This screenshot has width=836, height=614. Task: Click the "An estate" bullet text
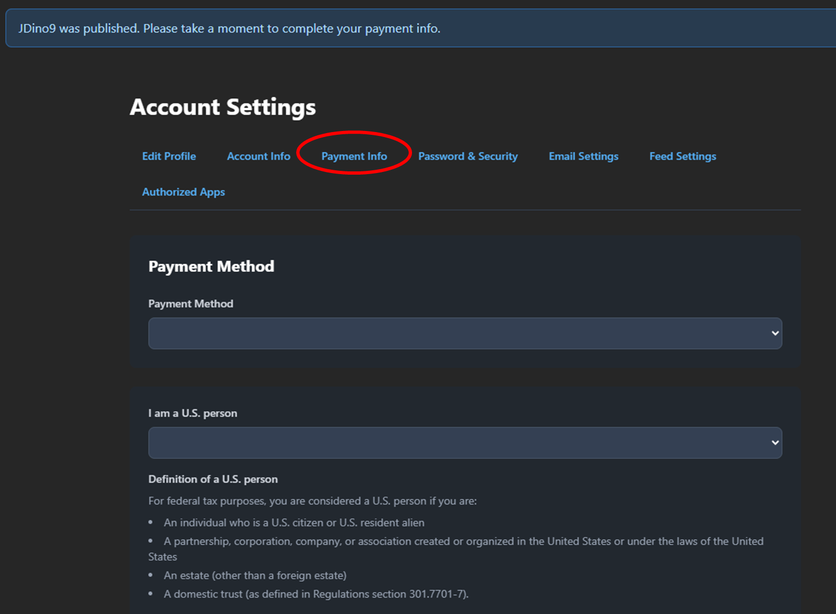[x=255, y=575]
